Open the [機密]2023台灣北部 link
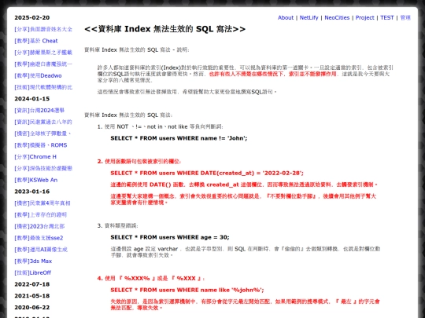Image resolution: width=425 pixels, height=318 pixels. [x=39, y=226]
